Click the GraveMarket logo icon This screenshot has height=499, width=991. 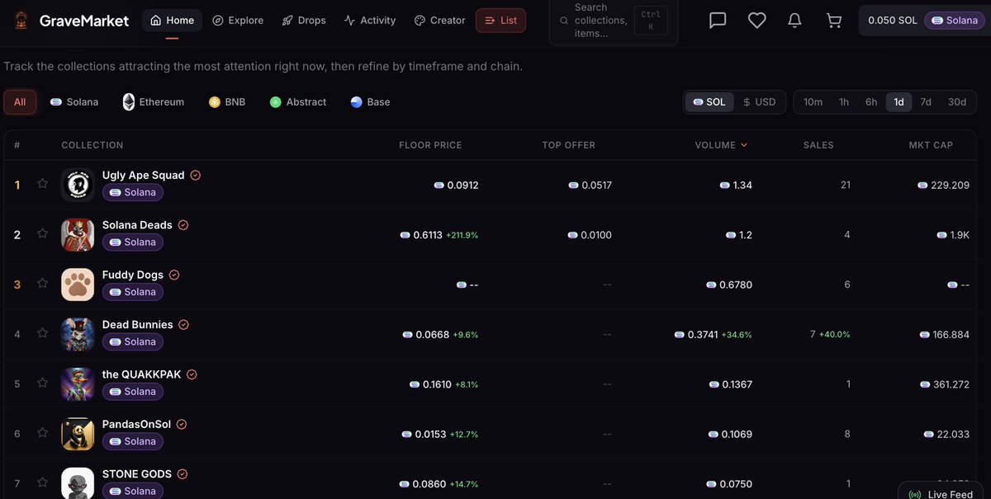[x=20, y=20]
